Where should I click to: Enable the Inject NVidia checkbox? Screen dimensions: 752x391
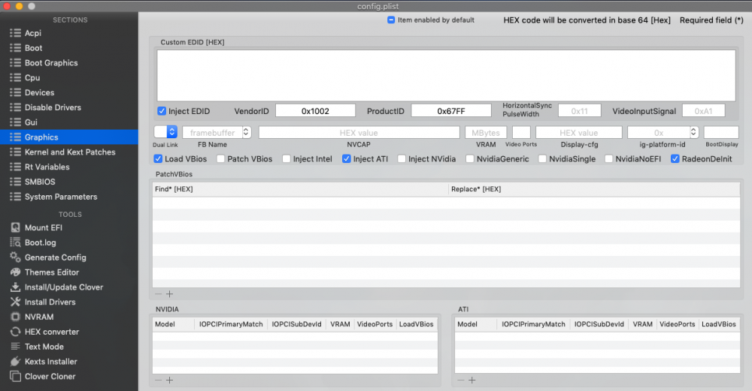(402, 159)
